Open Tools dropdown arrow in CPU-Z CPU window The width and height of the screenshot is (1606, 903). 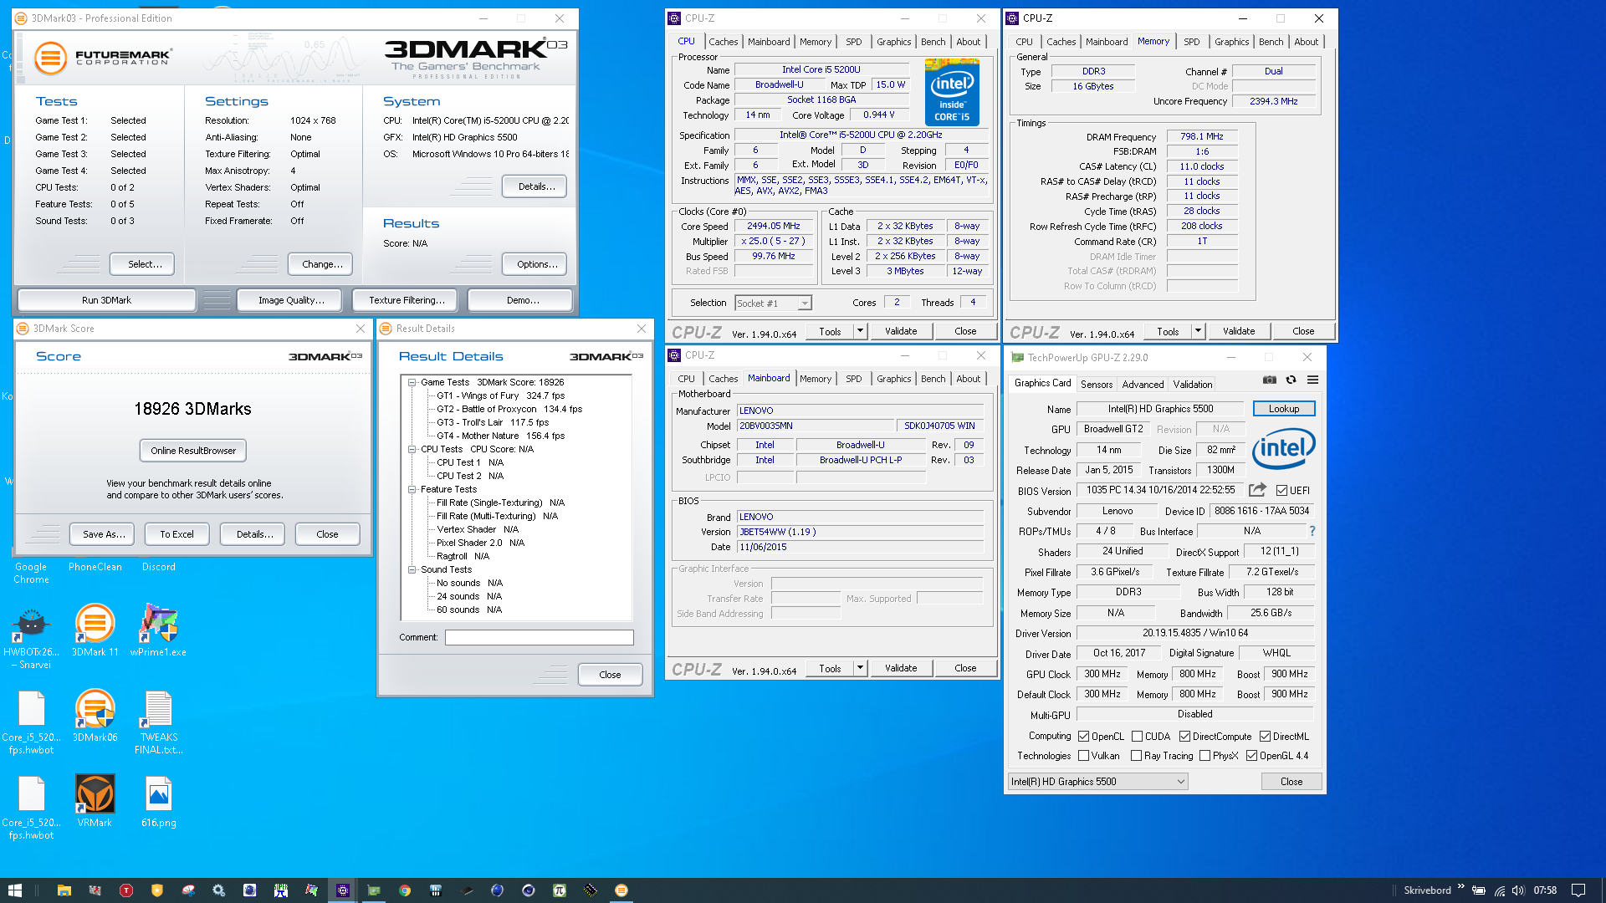(860, 331)
